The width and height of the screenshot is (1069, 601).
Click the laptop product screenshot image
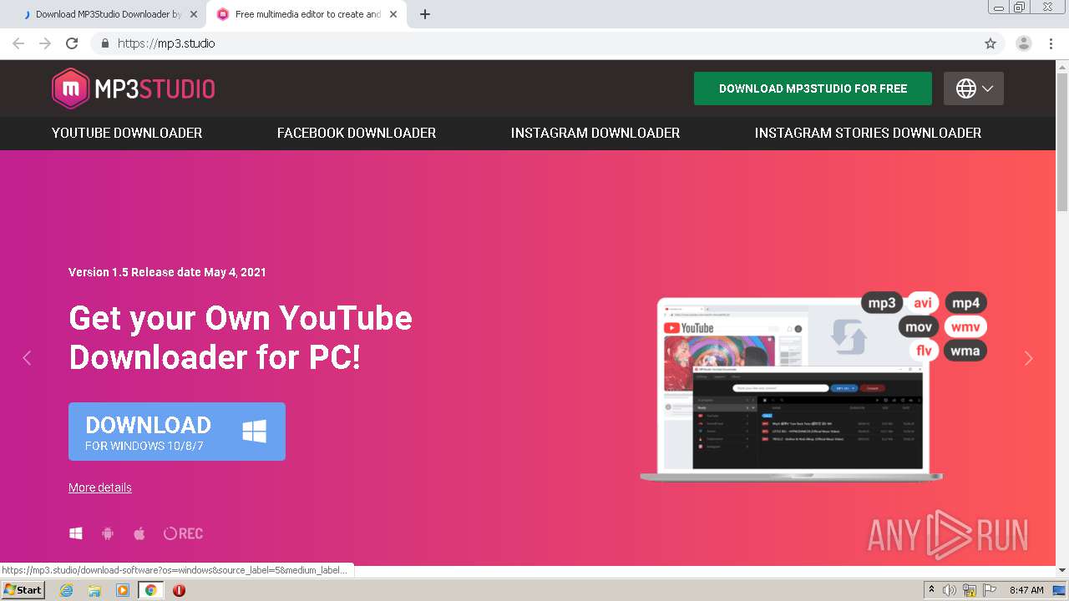792,390
